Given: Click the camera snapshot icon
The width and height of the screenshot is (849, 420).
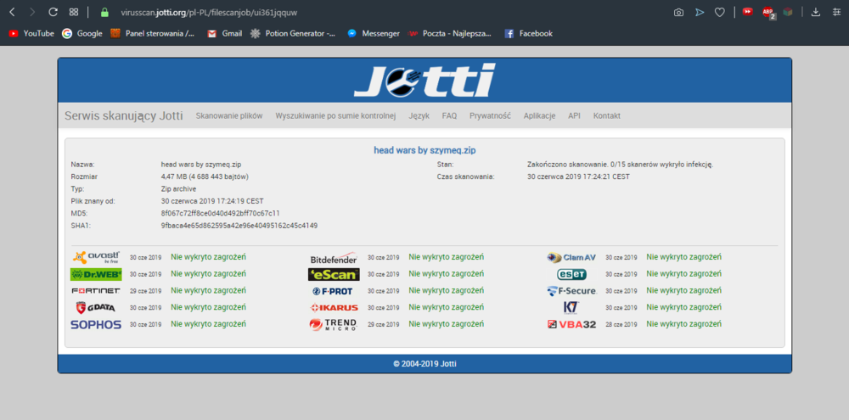Looking at the screenshot, I should 678,13.
